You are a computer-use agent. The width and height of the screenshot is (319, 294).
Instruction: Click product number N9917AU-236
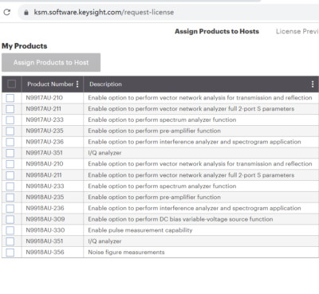45,142
